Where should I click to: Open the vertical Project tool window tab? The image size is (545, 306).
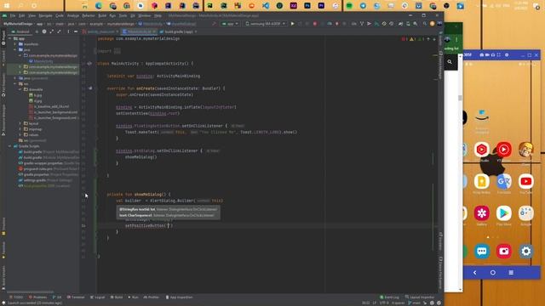3,37
